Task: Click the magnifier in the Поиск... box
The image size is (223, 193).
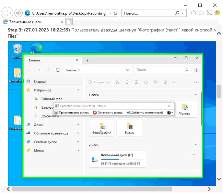Action: [x=177, y=13]
